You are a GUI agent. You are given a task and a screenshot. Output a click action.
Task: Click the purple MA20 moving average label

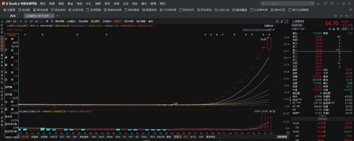coord(78,26)
